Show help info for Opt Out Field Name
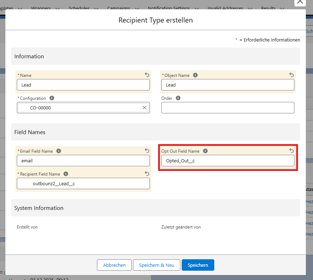This screenshot has width=313, height=280. click(205, 151)
